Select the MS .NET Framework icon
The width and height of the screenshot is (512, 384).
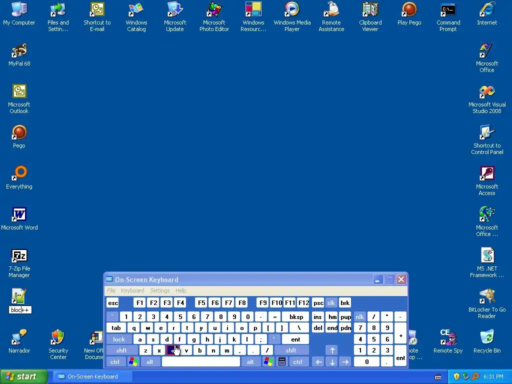[x=487, y=263]
